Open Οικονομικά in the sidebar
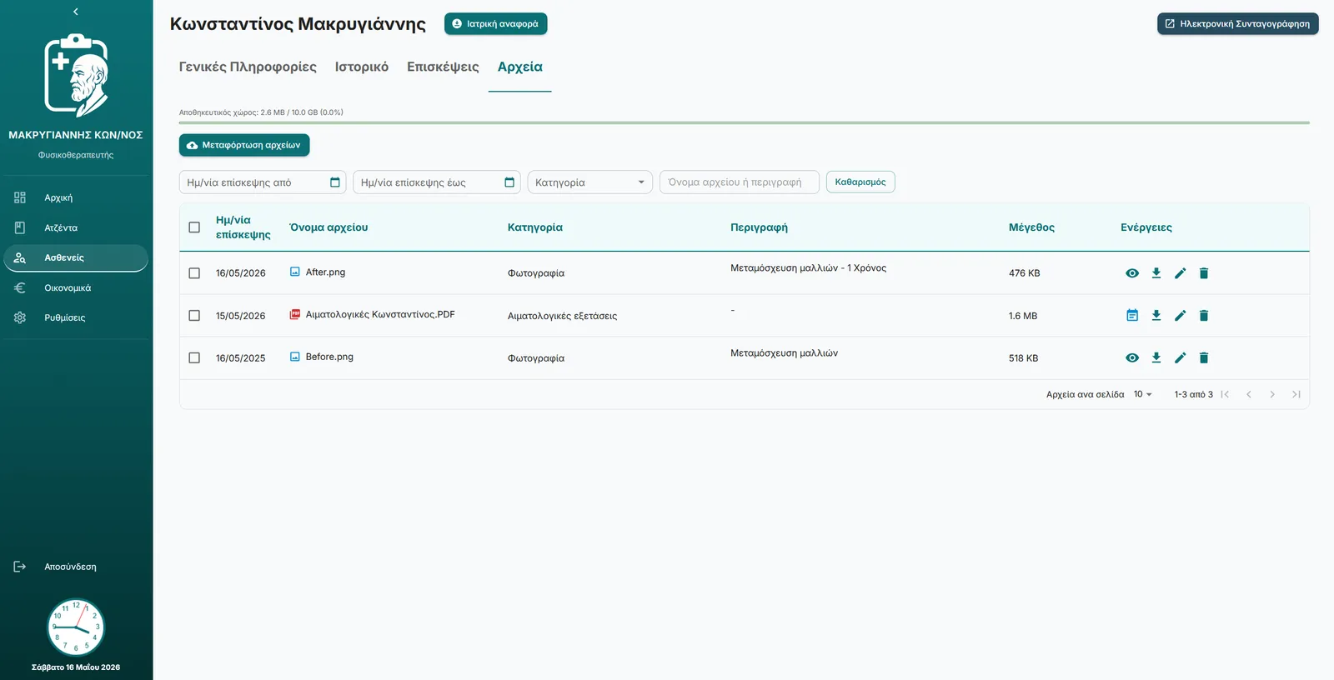1334x680 pixels. tap(76, 287)
